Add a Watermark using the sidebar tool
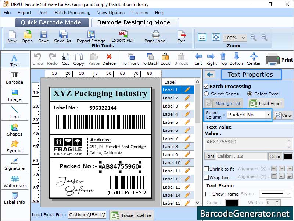The height and width of the screenshot is (221, 294). tap(14, 181)
